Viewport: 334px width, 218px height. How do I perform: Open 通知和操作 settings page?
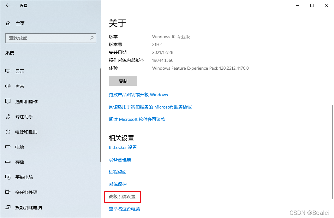[x=27, y=102]
